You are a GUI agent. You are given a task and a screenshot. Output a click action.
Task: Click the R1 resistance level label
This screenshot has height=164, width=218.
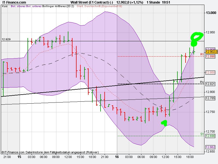click(202, 54)
